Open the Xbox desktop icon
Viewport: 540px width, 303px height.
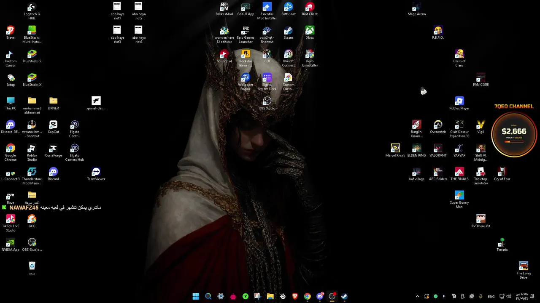[x=310, y=33]
